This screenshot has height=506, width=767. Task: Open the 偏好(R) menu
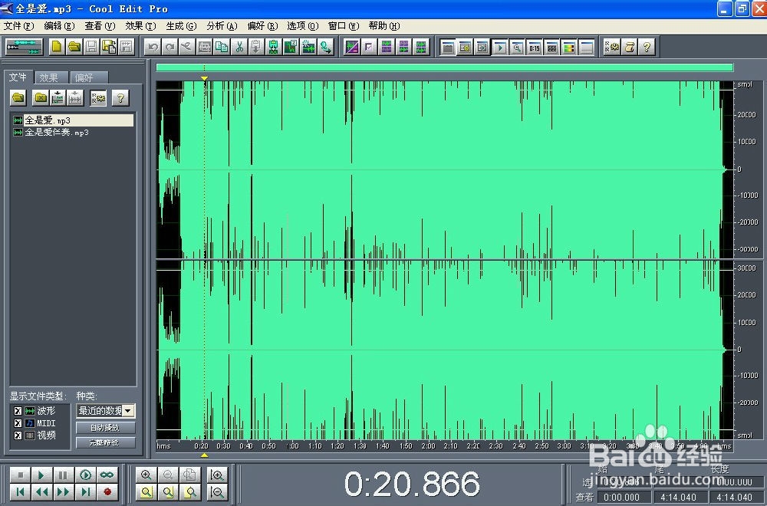[262, 26]
